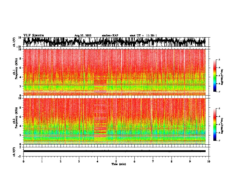Click the "6" kHz tick on ch.2 spectrogram
This screenshot has height=181, width=235.
[x=20, y=117]
